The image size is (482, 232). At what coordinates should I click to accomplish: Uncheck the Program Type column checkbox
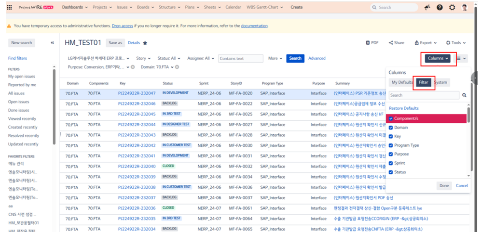tap(391, 145)
